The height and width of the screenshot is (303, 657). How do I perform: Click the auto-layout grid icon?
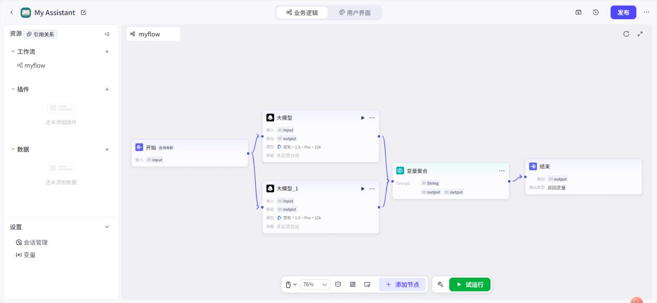point(353,284)
